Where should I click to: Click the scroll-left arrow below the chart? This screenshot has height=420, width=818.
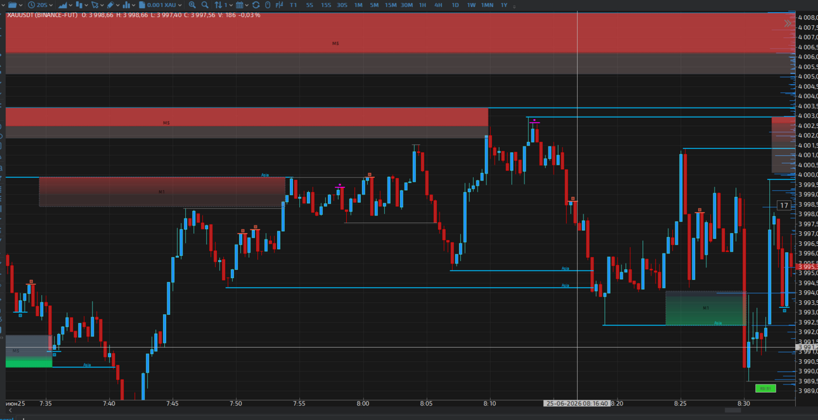tap(10, 410)
